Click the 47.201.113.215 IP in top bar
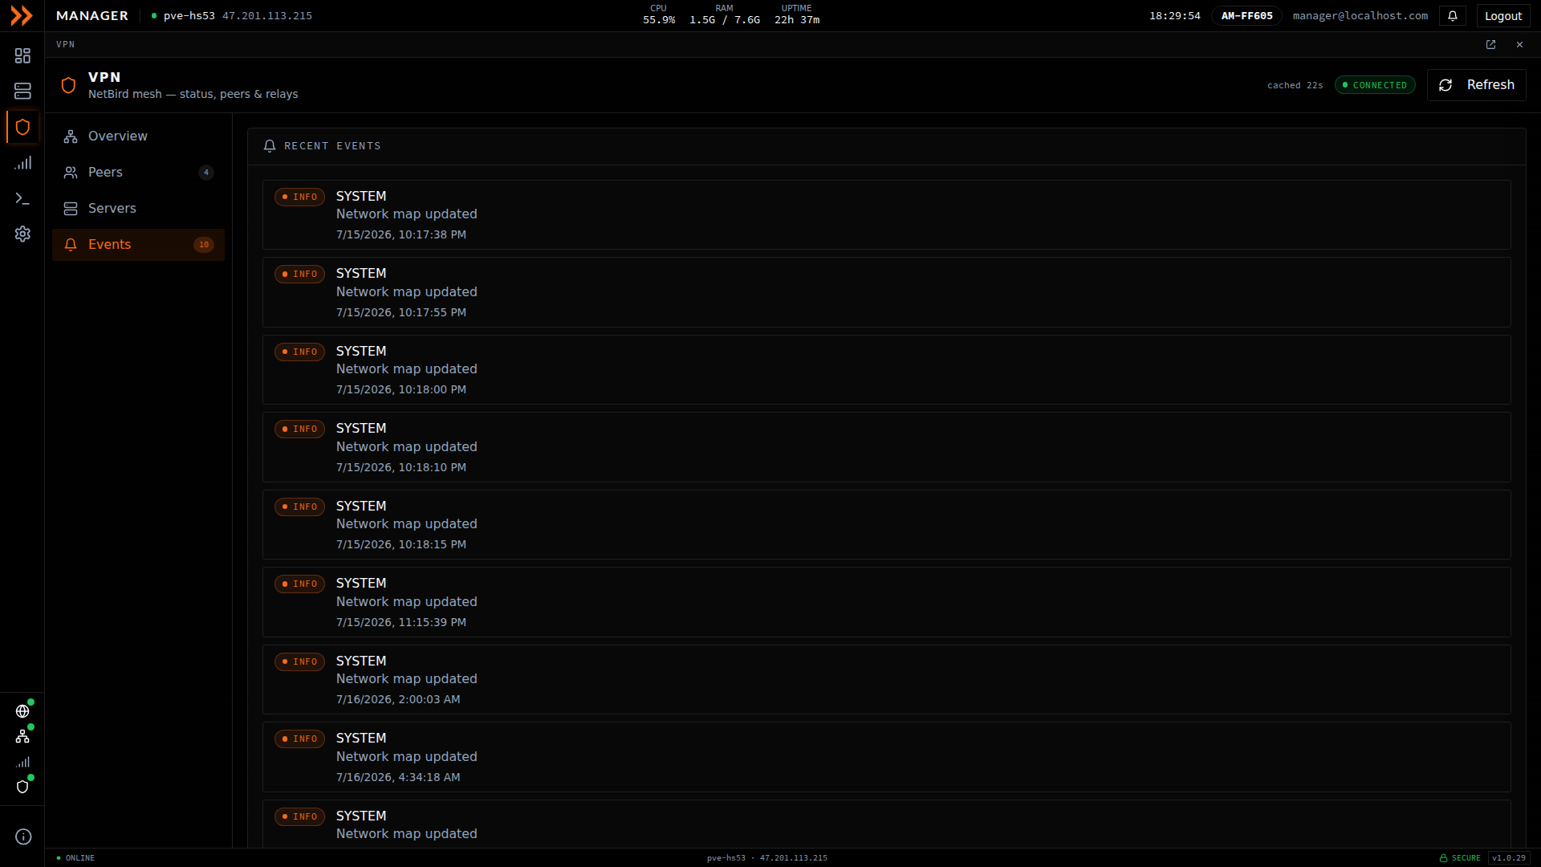This screenshot has height=867, width=1541. (267, 16)
